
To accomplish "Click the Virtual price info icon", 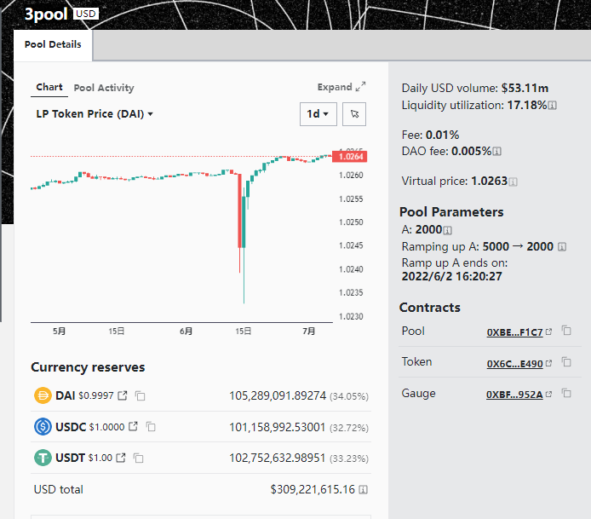I will (x=513, y=182).
